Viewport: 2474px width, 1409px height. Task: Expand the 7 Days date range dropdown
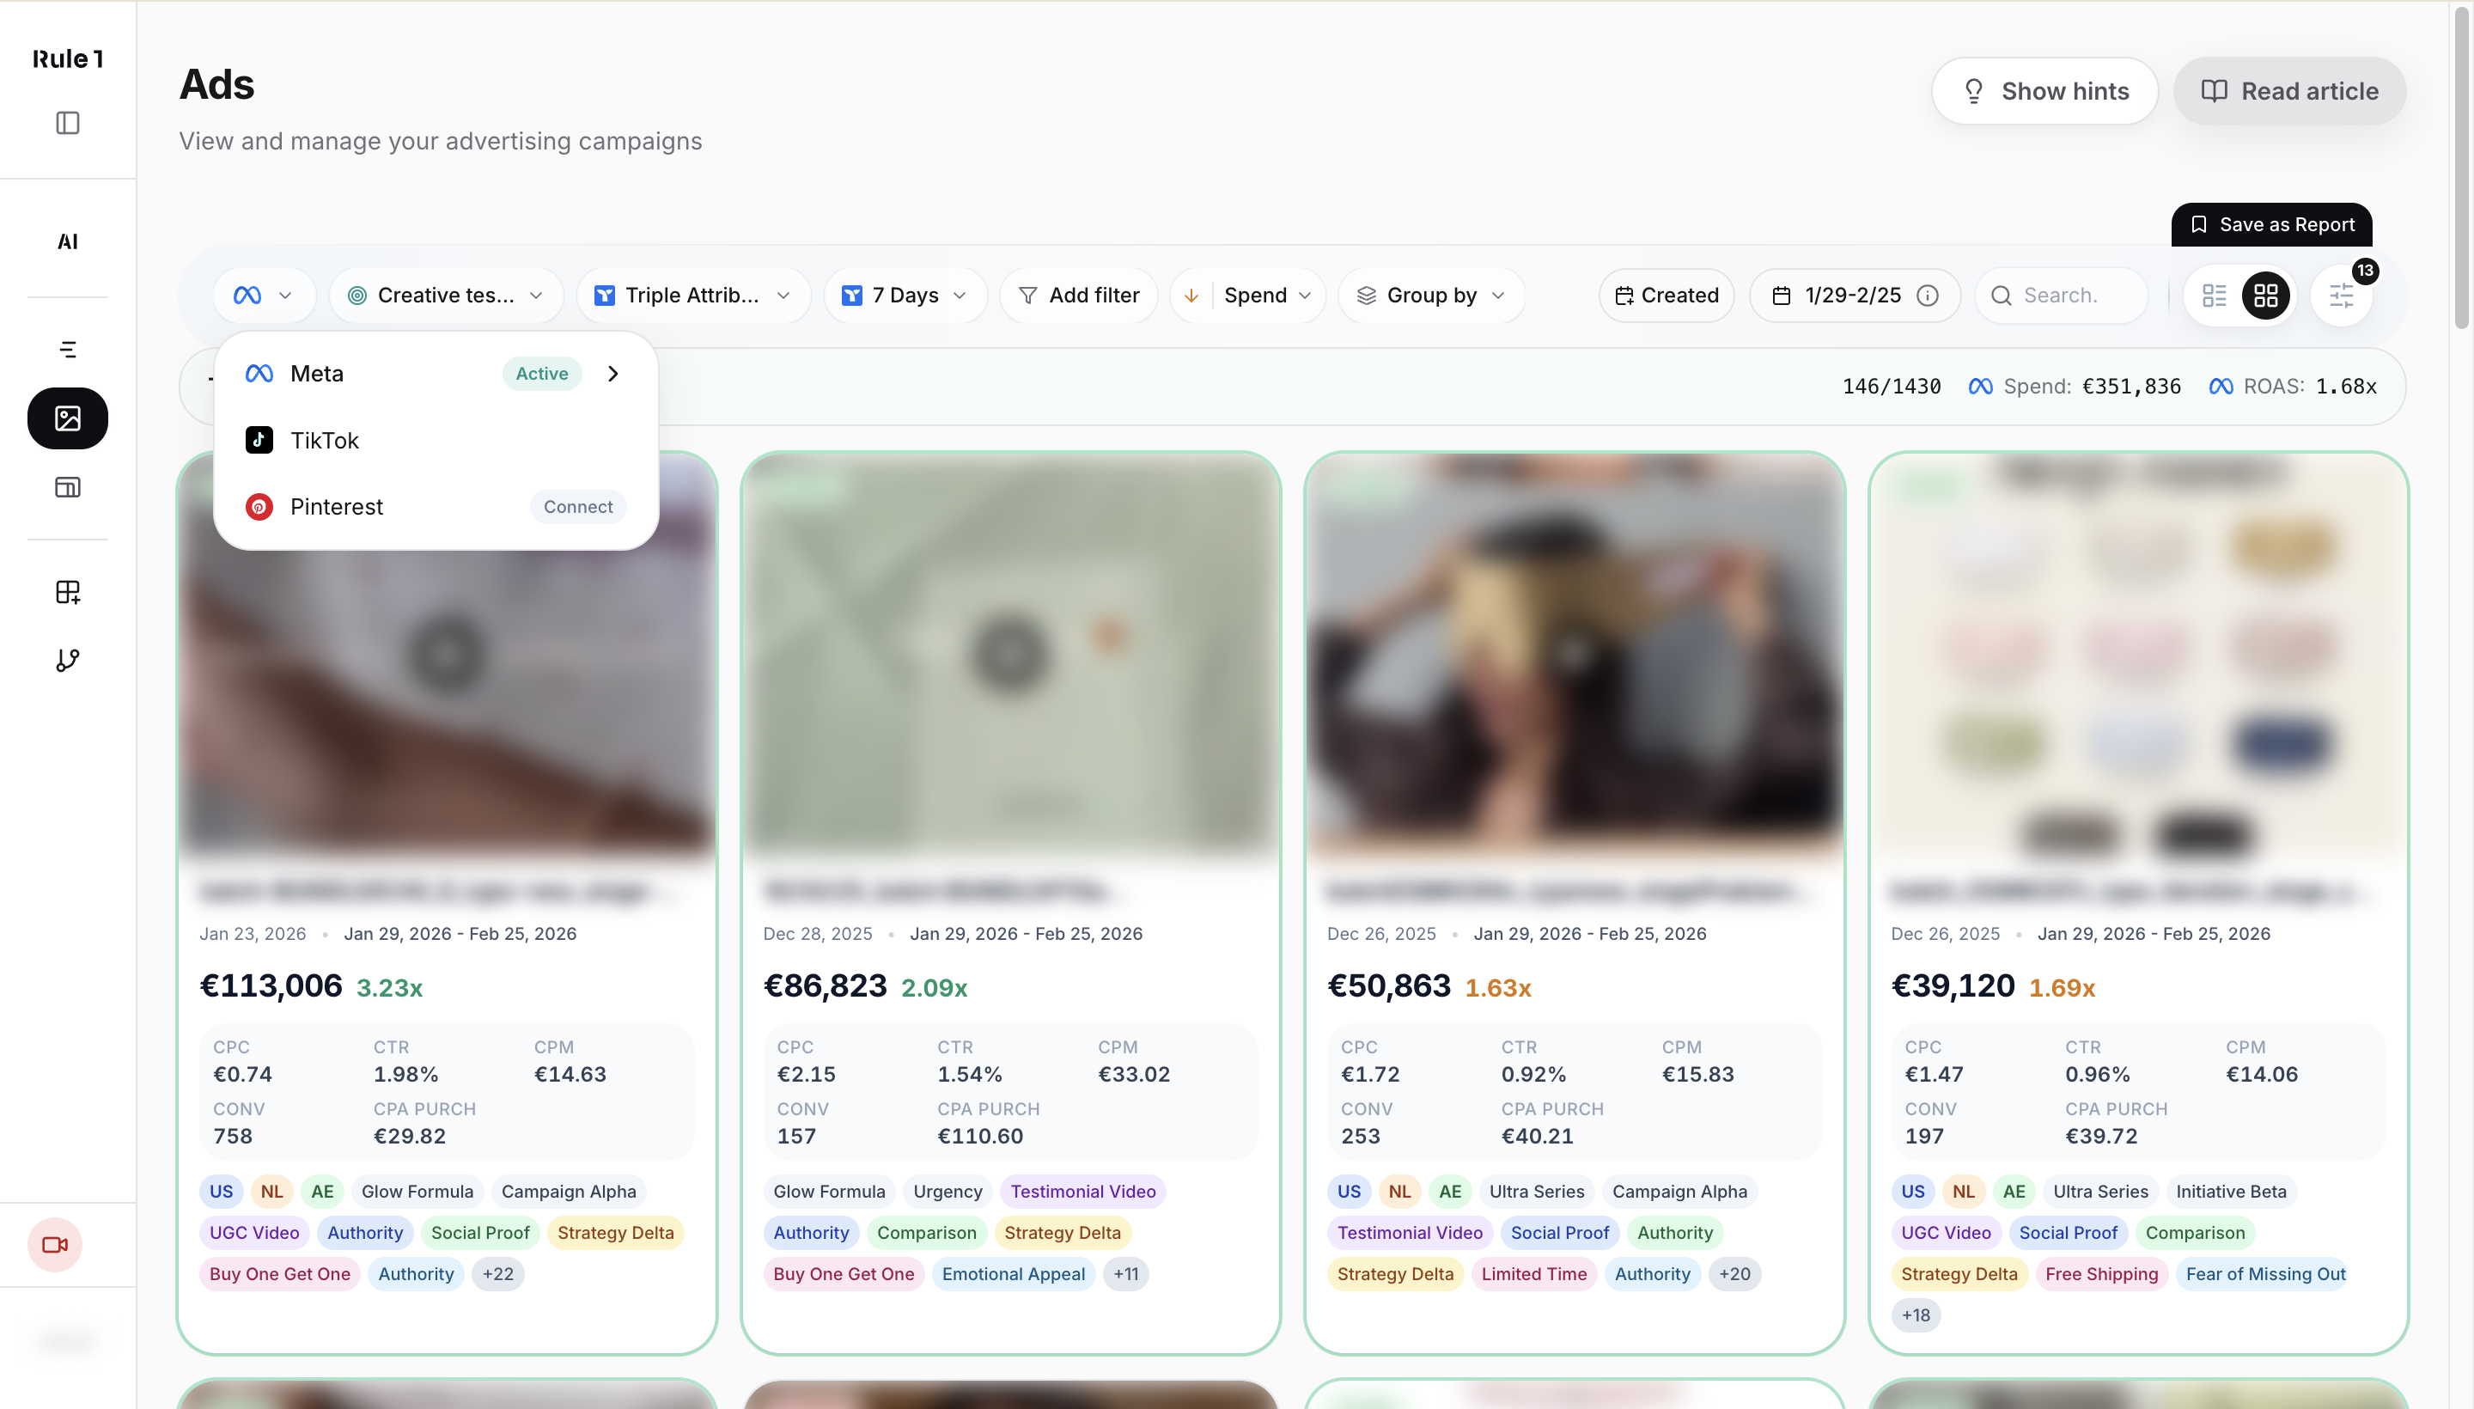click(x=904, y=296)
